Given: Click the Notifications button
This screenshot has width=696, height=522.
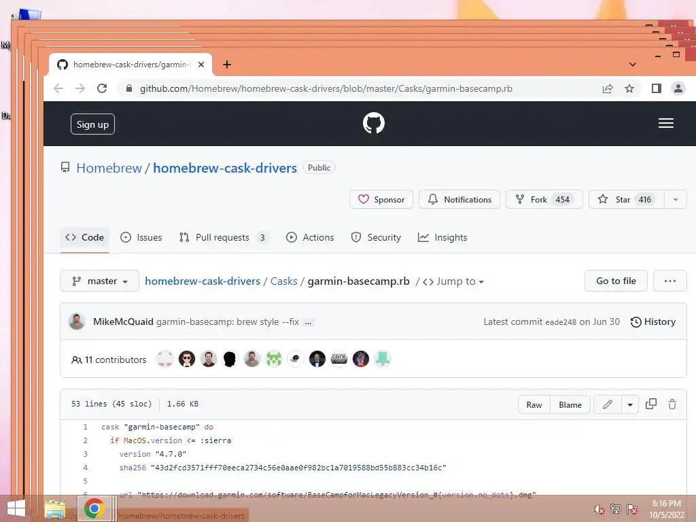Looking at the screenshot, I should (459, 199).
